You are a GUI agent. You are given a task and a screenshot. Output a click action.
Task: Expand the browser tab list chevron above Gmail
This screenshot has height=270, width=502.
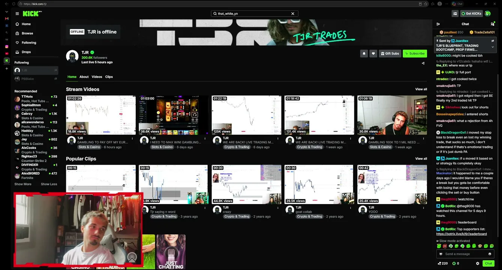point(7,12)
